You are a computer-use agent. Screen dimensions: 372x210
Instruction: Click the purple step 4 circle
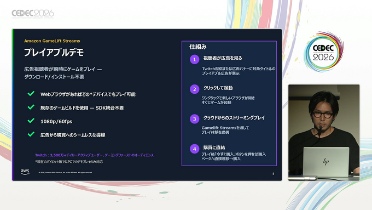coord(195,149)
